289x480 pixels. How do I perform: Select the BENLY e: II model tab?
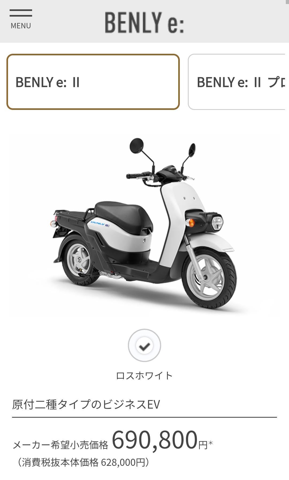93,82
